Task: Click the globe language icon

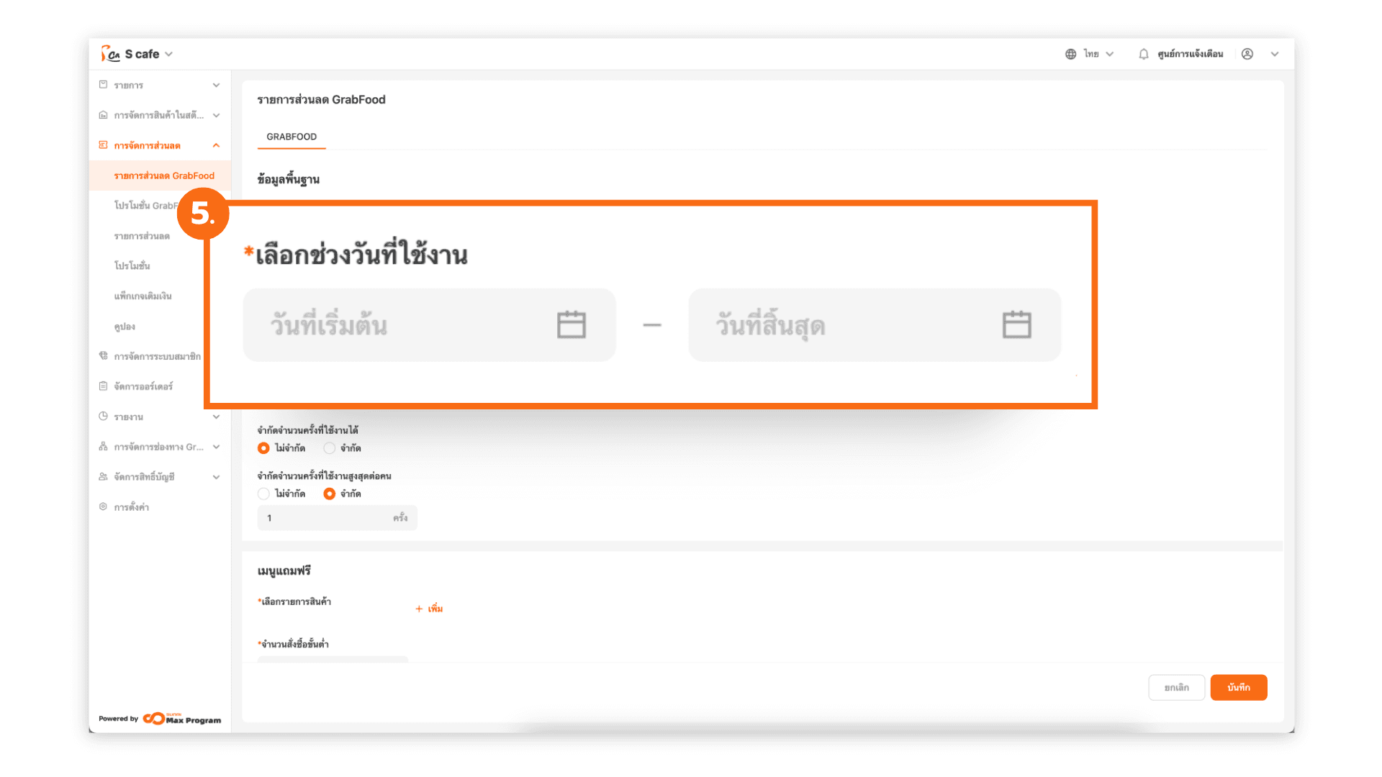Action: pos(1070,54)
